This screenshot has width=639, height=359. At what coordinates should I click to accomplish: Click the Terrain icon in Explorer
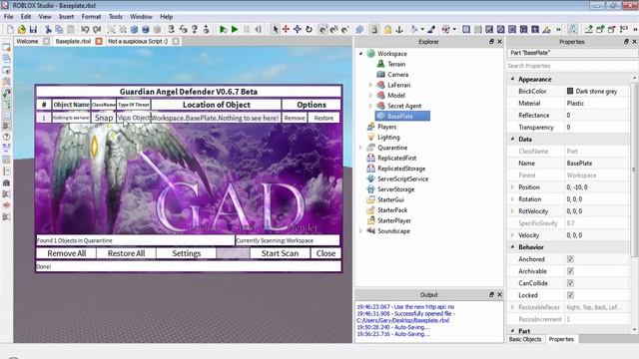[x=380, y=64]
